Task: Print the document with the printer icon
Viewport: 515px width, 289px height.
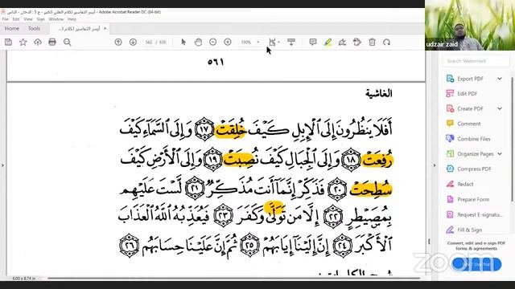Action: point(52,42)
